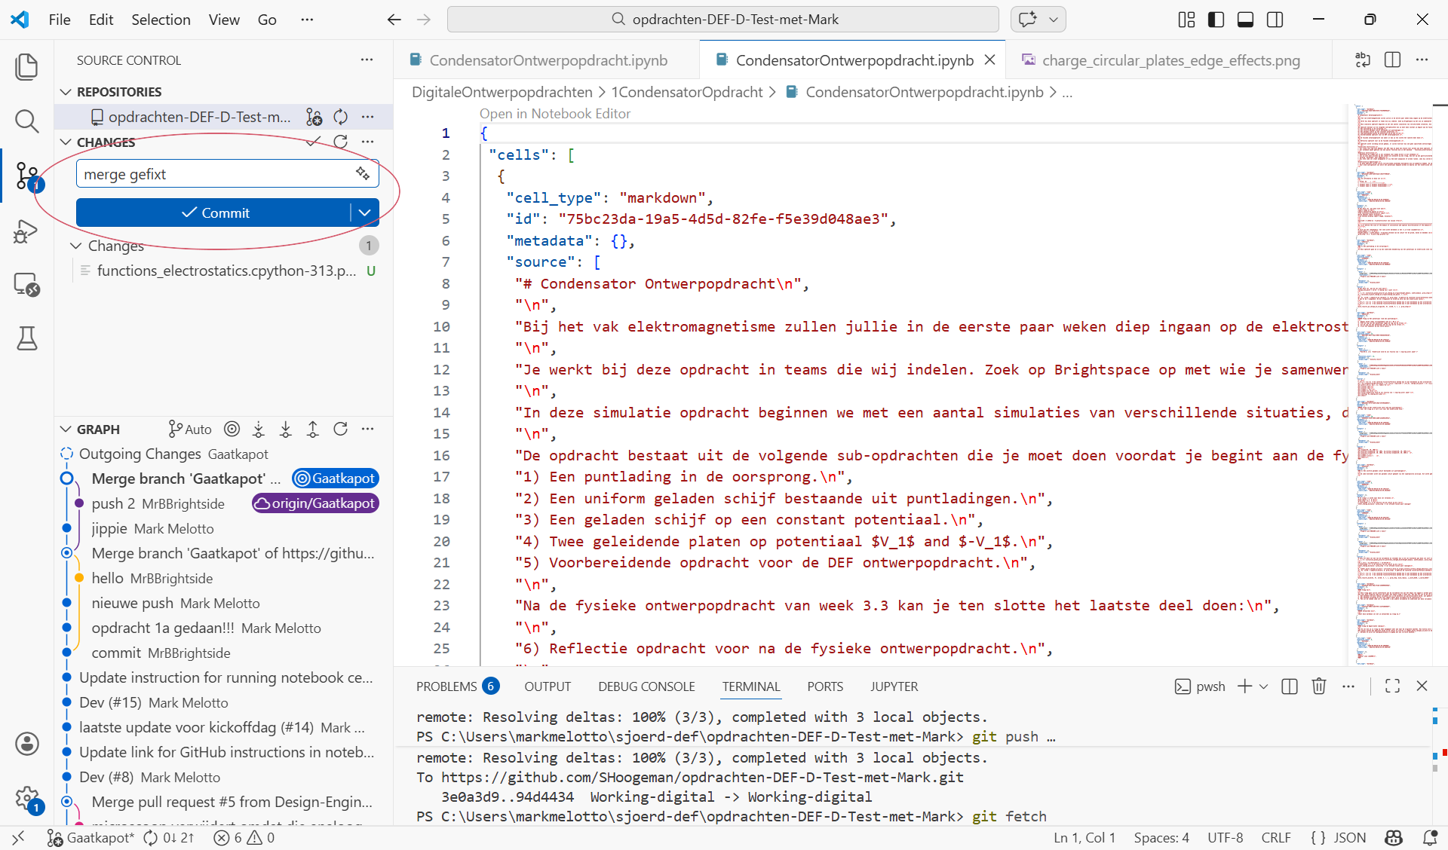This screenshot has height=850, width=1448.
Task: Click the Fetch icon in Graph toolbar
Action: (259, 430)
